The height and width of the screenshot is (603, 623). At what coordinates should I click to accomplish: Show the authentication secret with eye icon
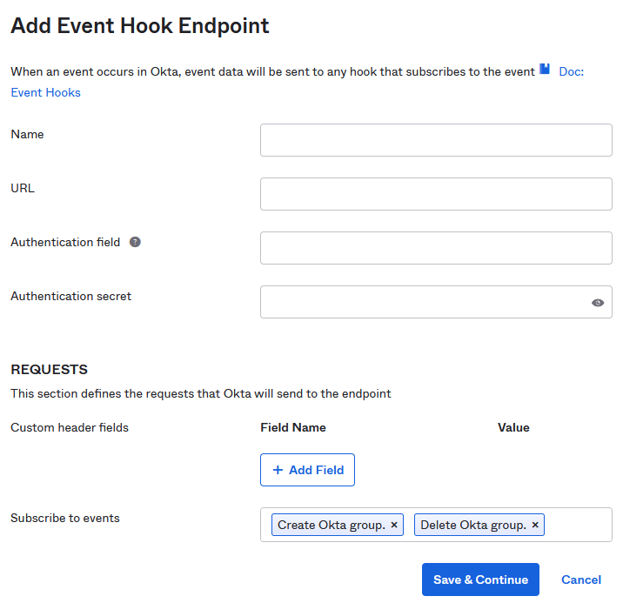pyautogui.click(x=597, y=303)
